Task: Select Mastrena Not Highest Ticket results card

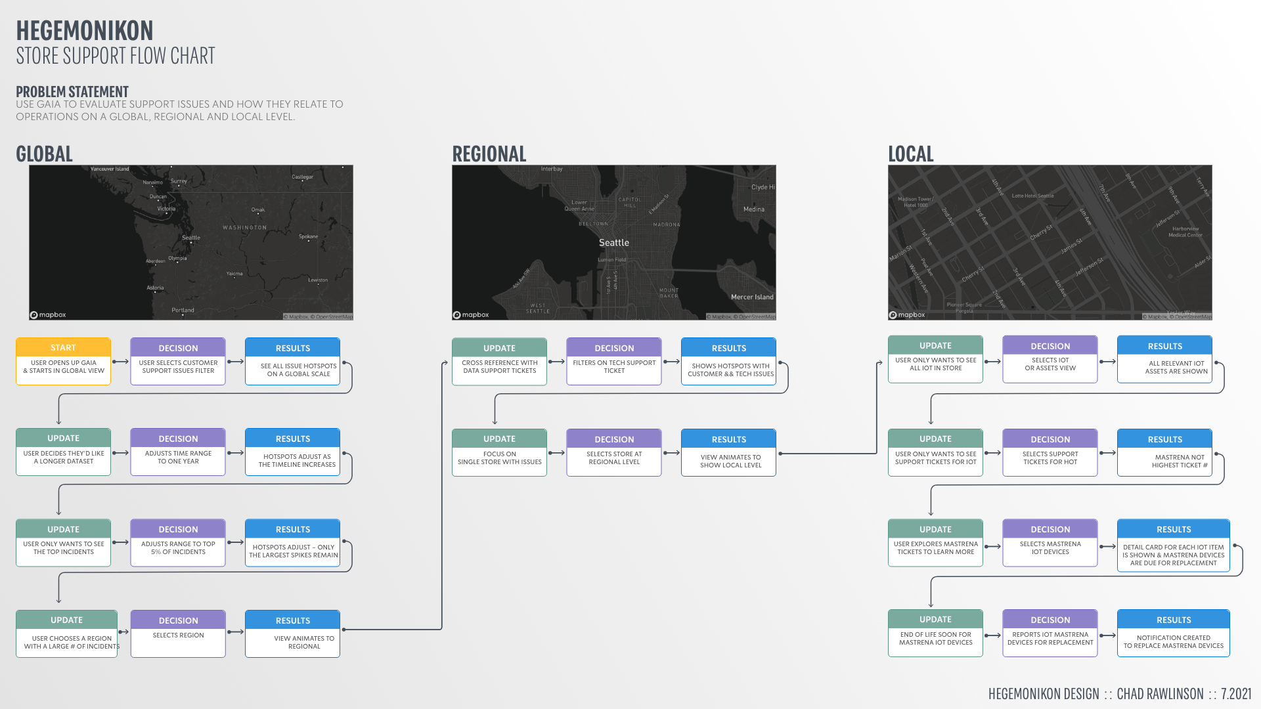Action: 1164,453
